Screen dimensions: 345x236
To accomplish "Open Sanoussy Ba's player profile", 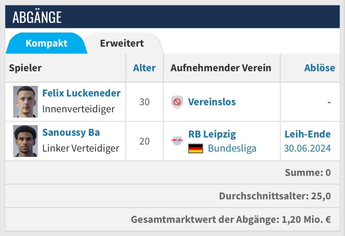I will coord(71,132).
